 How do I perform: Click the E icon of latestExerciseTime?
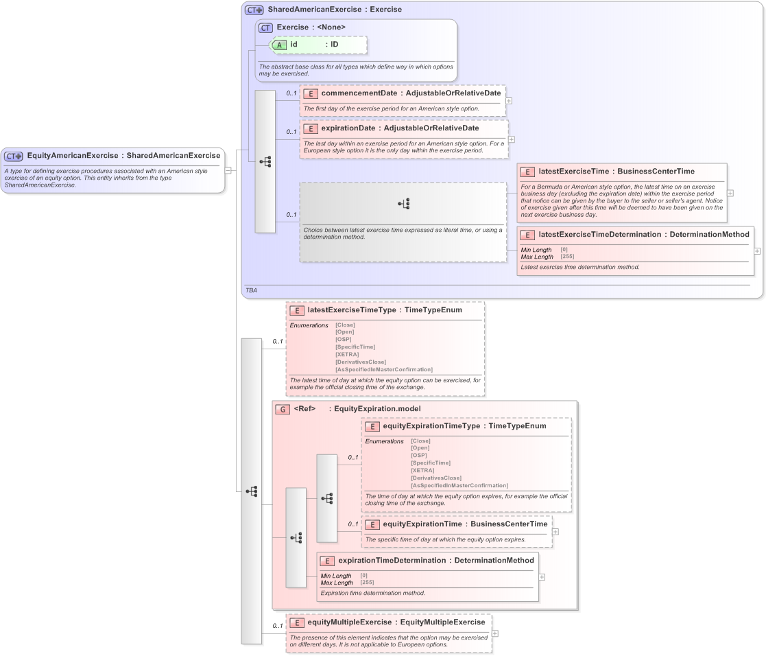527,172
